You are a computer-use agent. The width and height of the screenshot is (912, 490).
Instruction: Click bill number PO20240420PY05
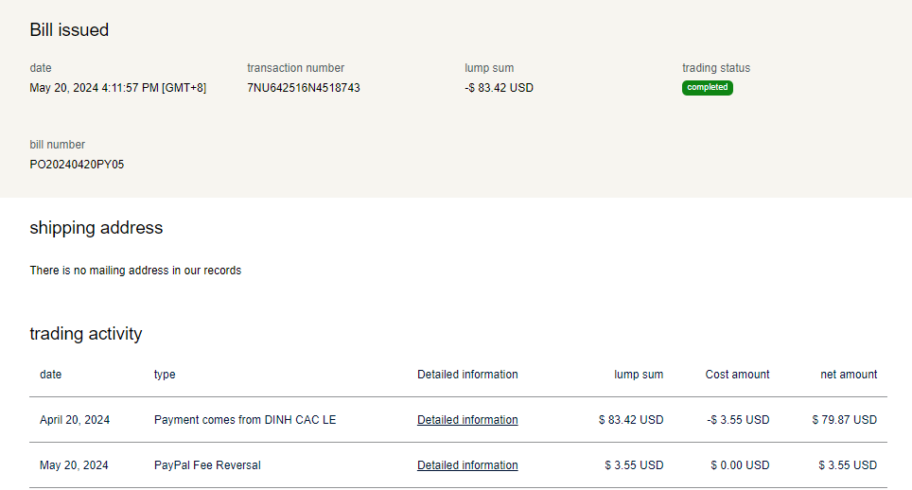(77, 165)
